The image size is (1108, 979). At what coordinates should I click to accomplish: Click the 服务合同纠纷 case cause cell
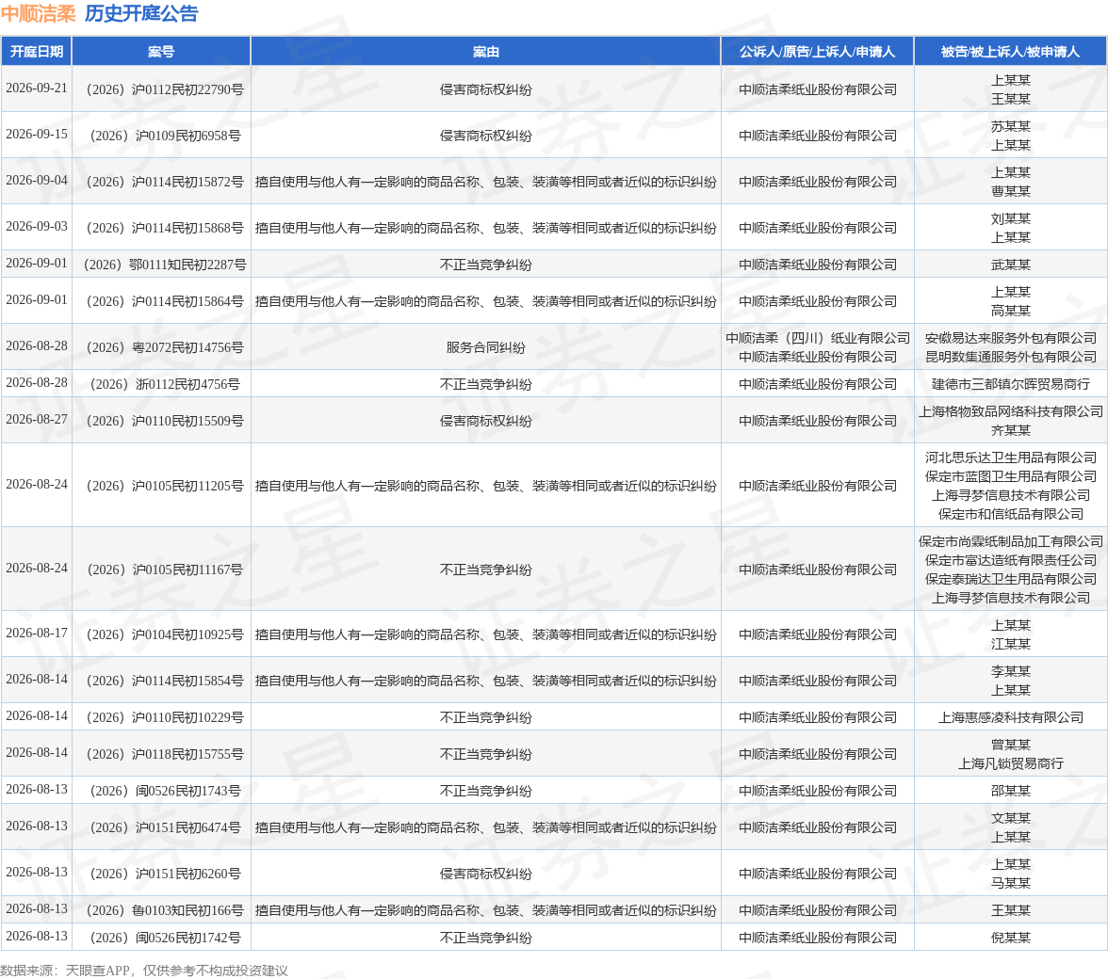tap(485, 347)
